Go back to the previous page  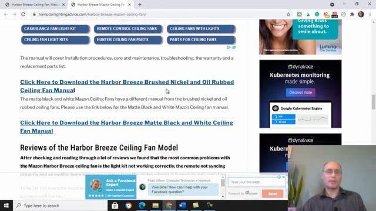coord(6,14)
